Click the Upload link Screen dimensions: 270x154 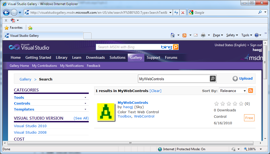click(x=242, y=78)
